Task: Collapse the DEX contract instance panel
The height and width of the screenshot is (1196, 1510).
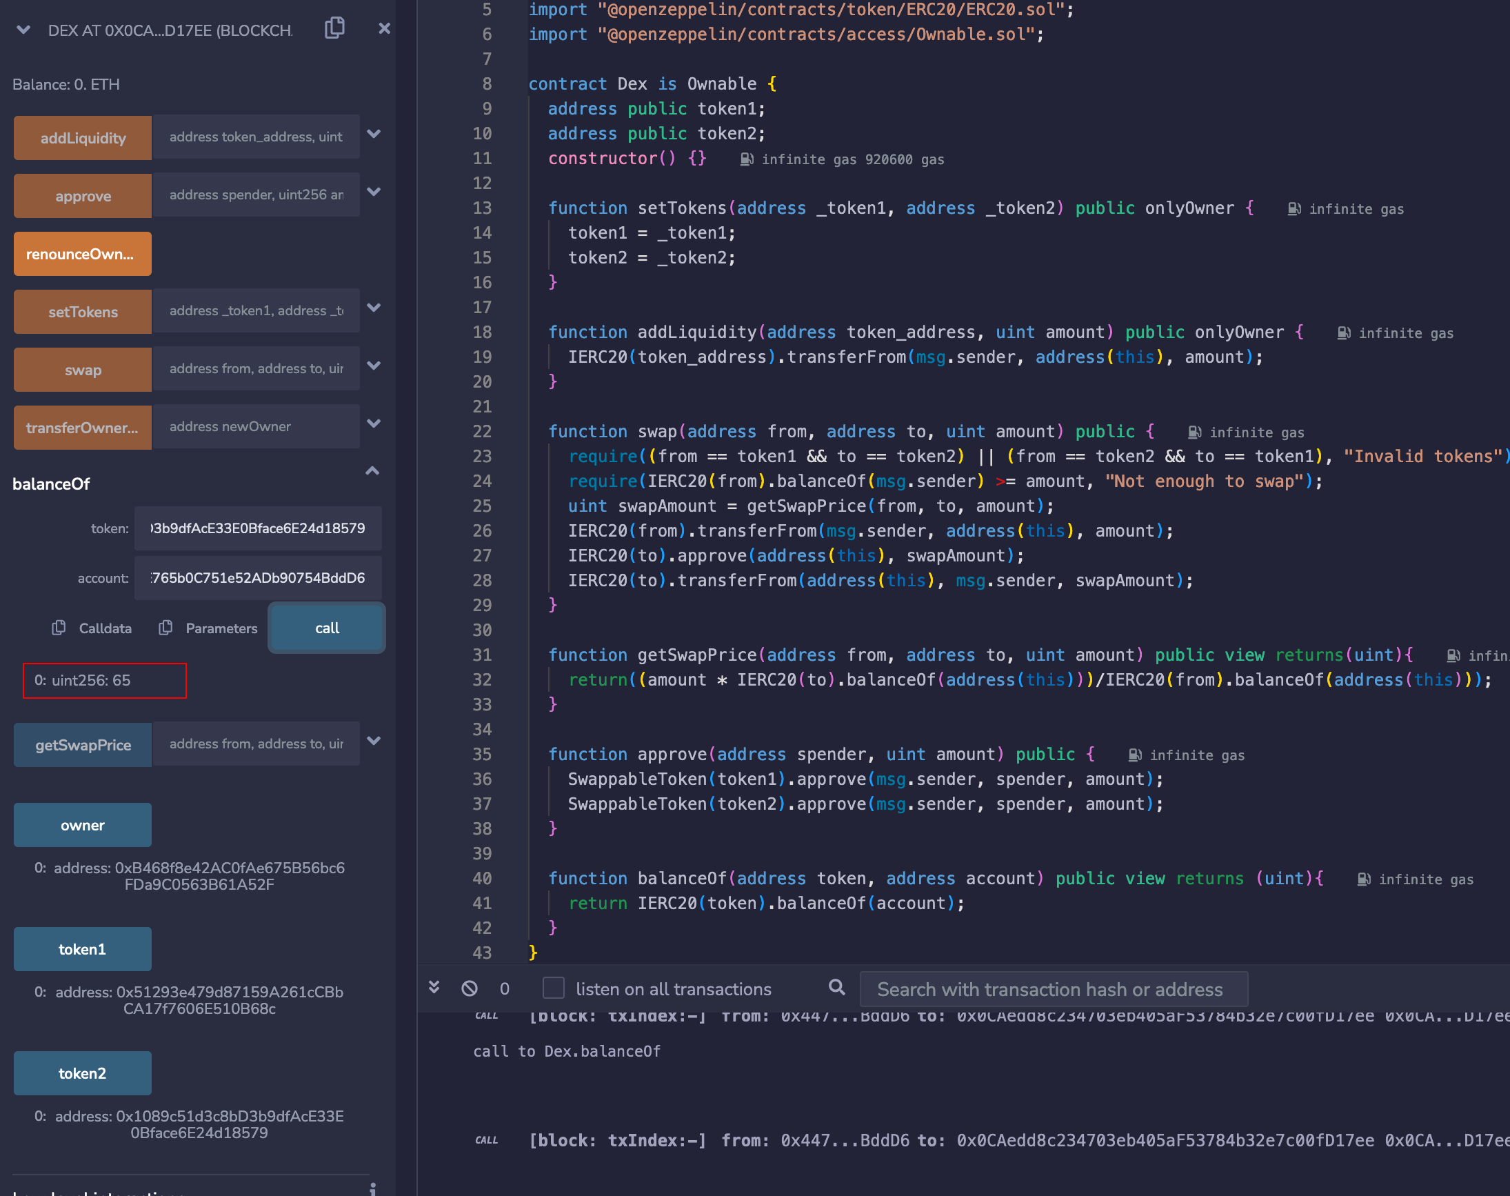Action: [24, 30]
